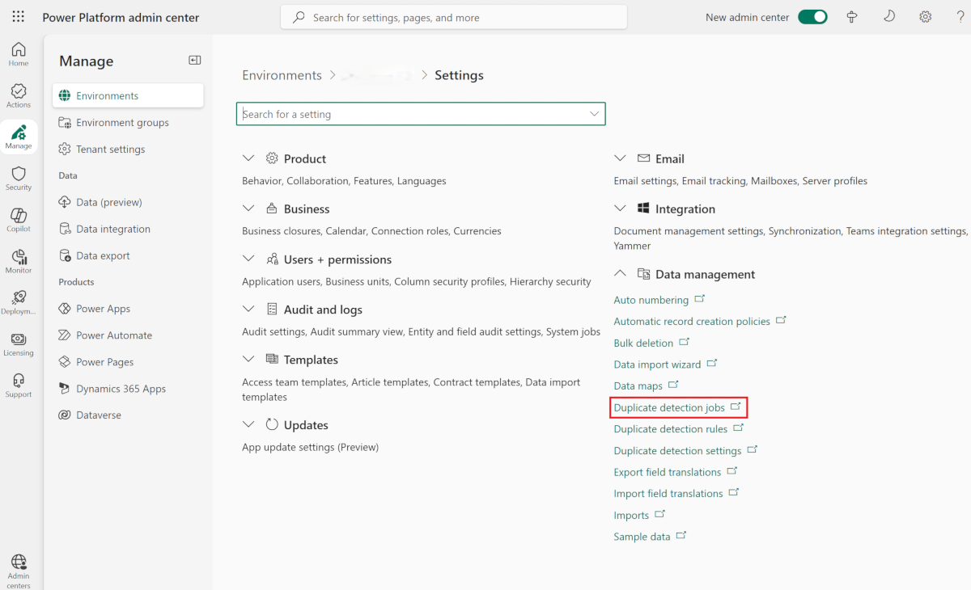Expand the Business section chevron
The width and height of the screenshot is (971, 590).
click(248, 209)
